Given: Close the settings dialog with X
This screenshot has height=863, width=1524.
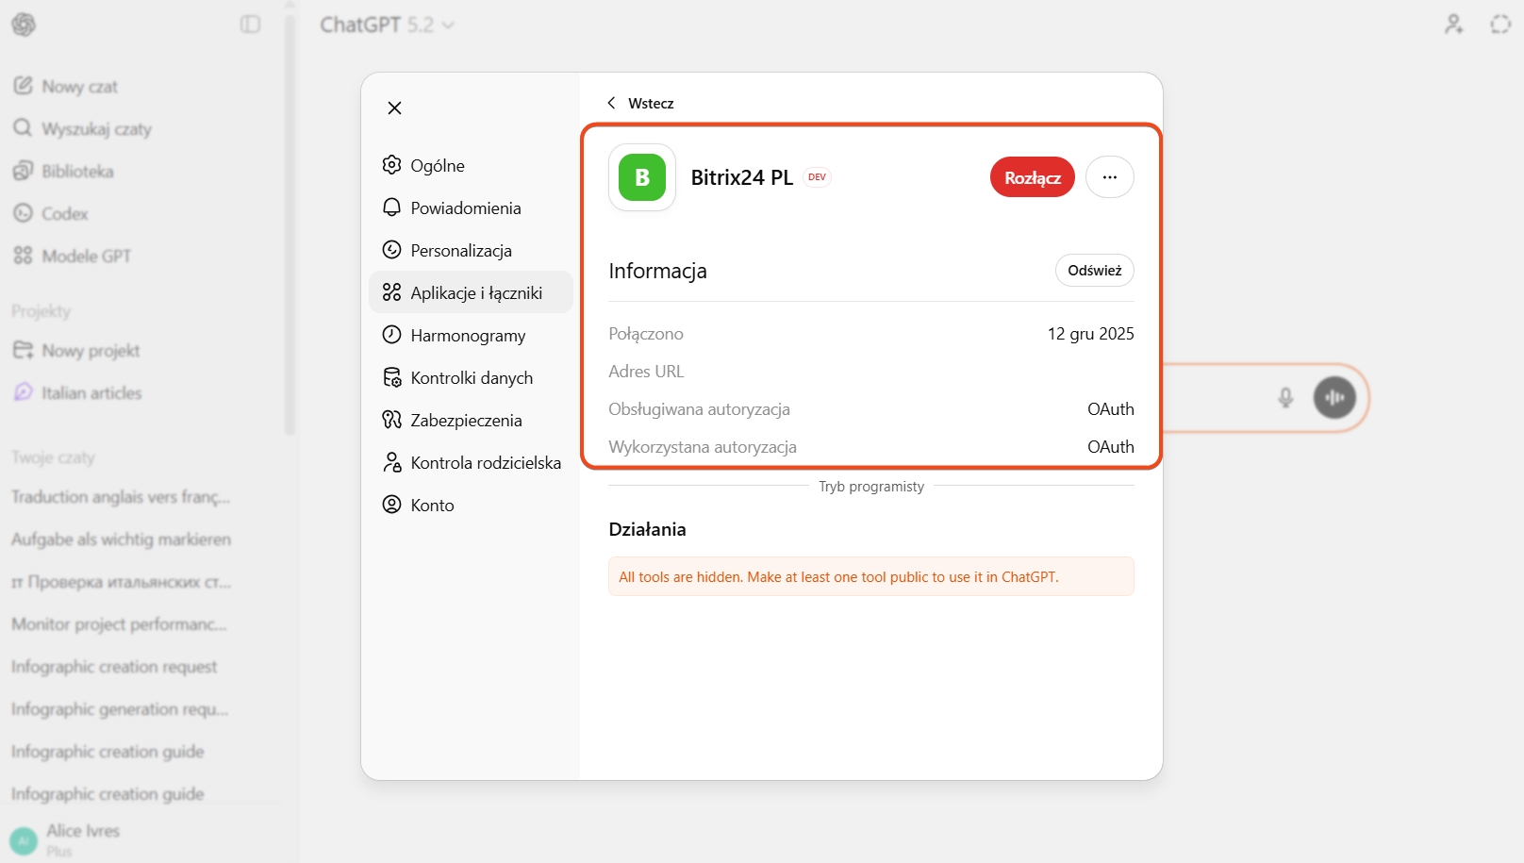Looking at the screenshot, I should point(394,108).
